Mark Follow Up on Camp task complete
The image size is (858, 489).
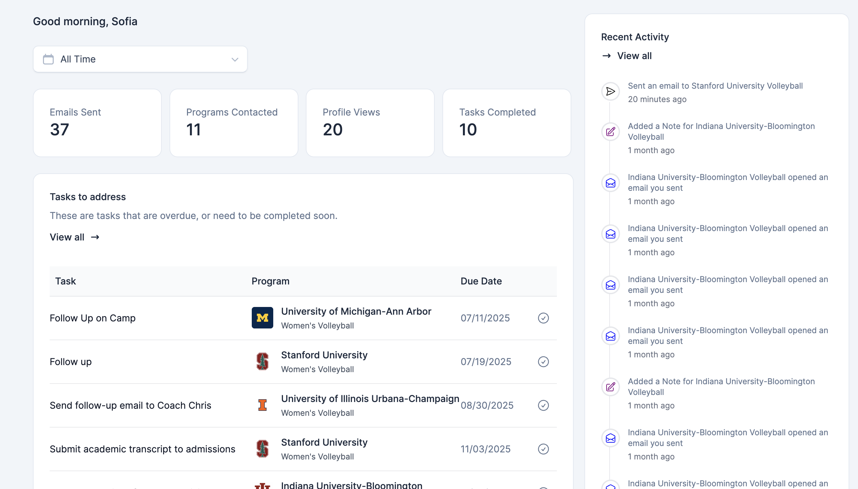click(x=543, y=318)
